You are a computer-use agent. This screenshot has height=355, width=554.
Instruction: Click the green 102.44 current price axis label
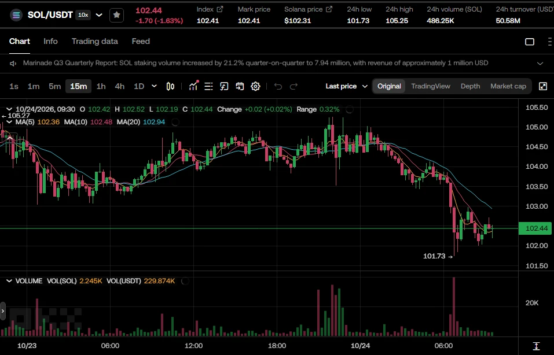click(x=536, y=228)
